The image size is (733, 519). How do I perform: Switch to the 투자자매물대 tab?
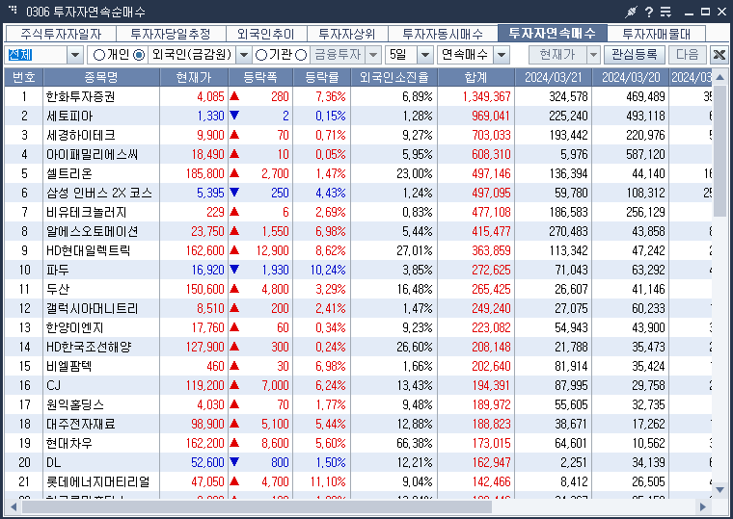tap(657, 34)
